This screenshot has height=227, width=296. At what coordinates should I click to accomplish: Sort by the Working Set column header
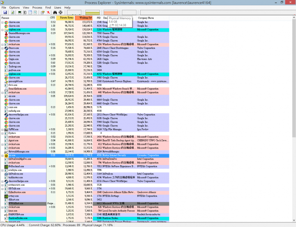[83, 18]
